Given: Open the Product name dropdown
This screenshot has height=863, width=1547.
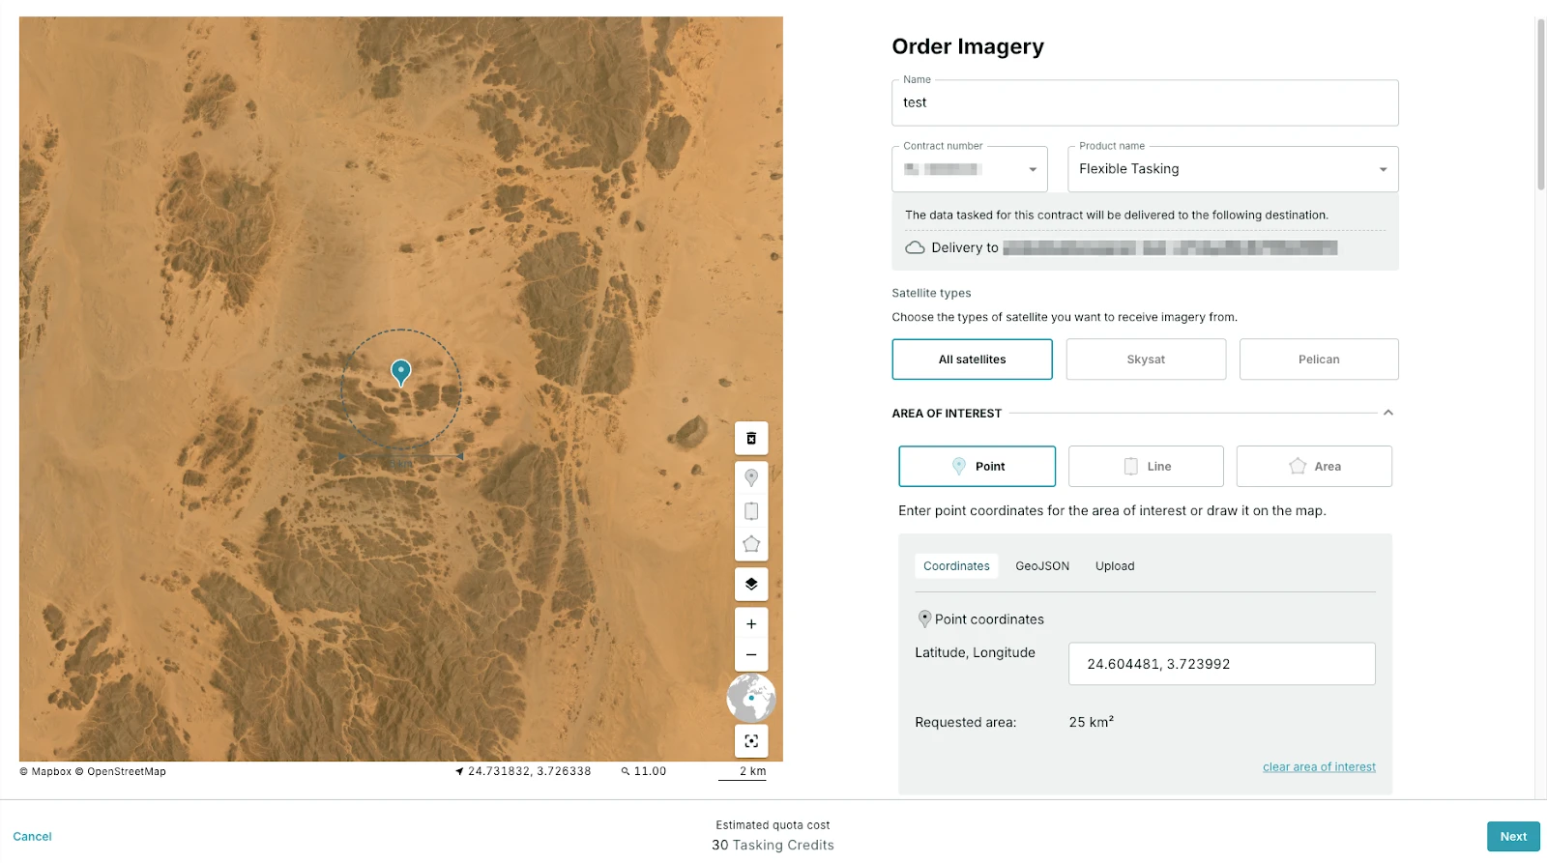Looking at the screenshot, I should coord(1233,169).
